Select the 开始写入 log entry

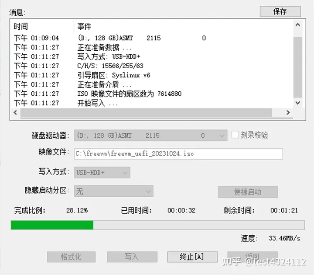(152, 103)
